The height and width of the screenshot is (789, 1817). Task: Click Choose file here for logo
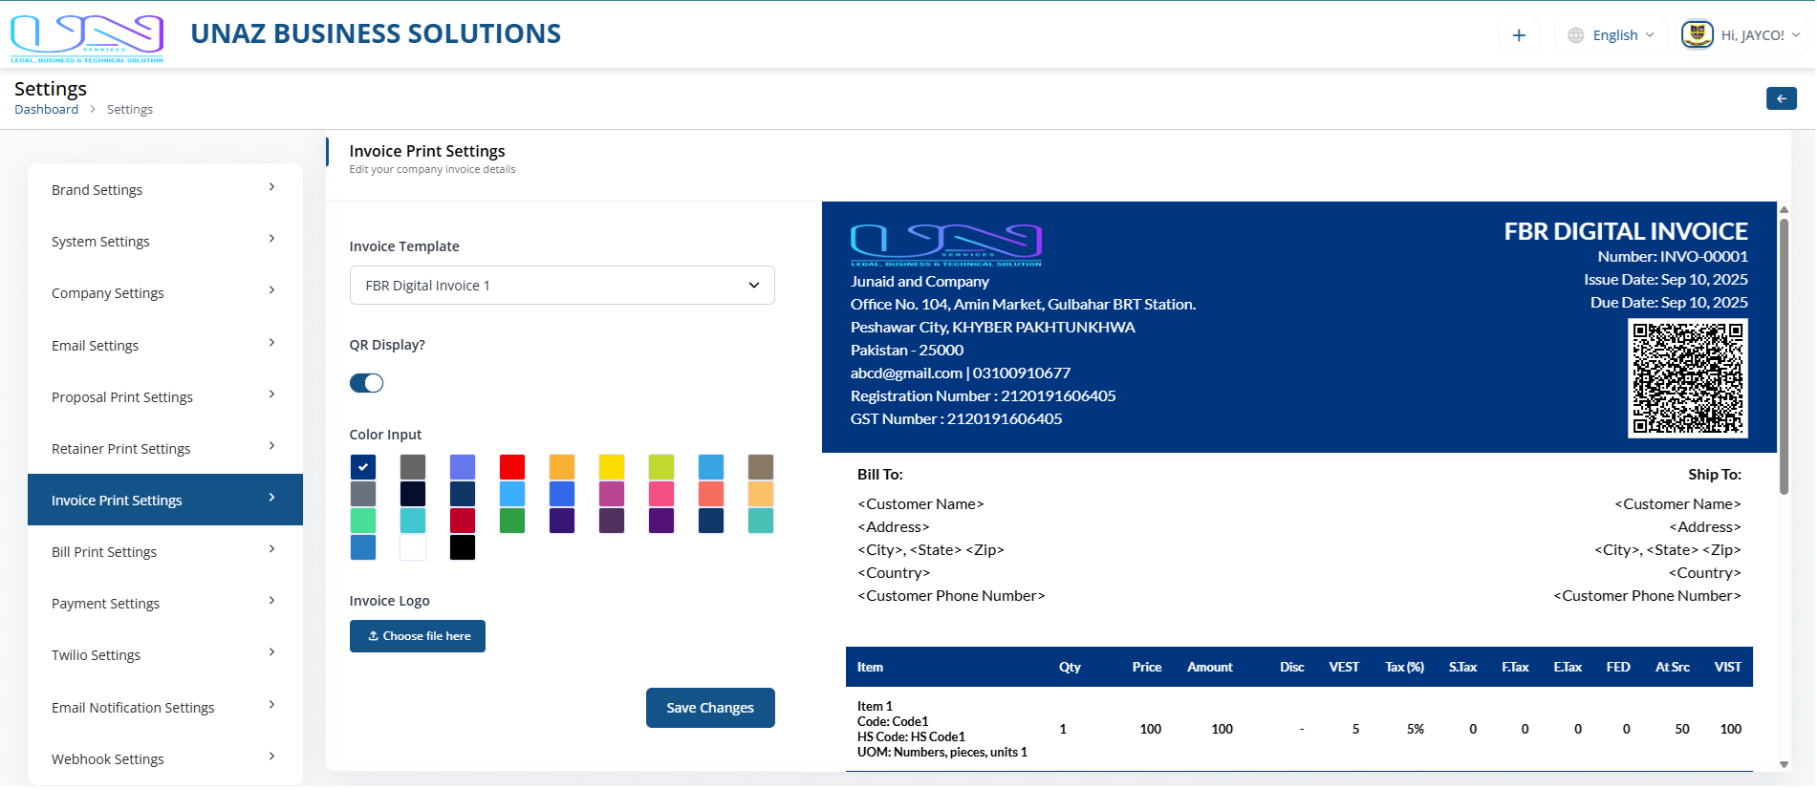pos(418,636)
